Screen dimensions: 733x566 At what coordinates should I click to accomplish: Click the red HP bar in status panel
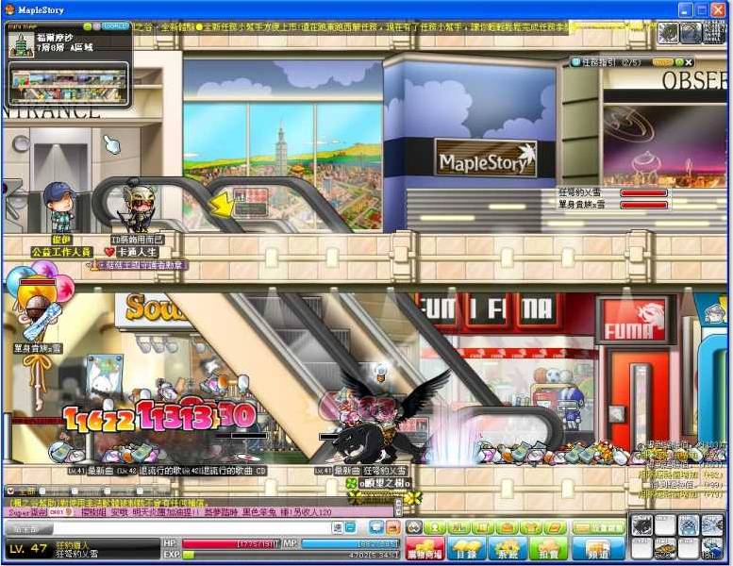pos(231,544)
